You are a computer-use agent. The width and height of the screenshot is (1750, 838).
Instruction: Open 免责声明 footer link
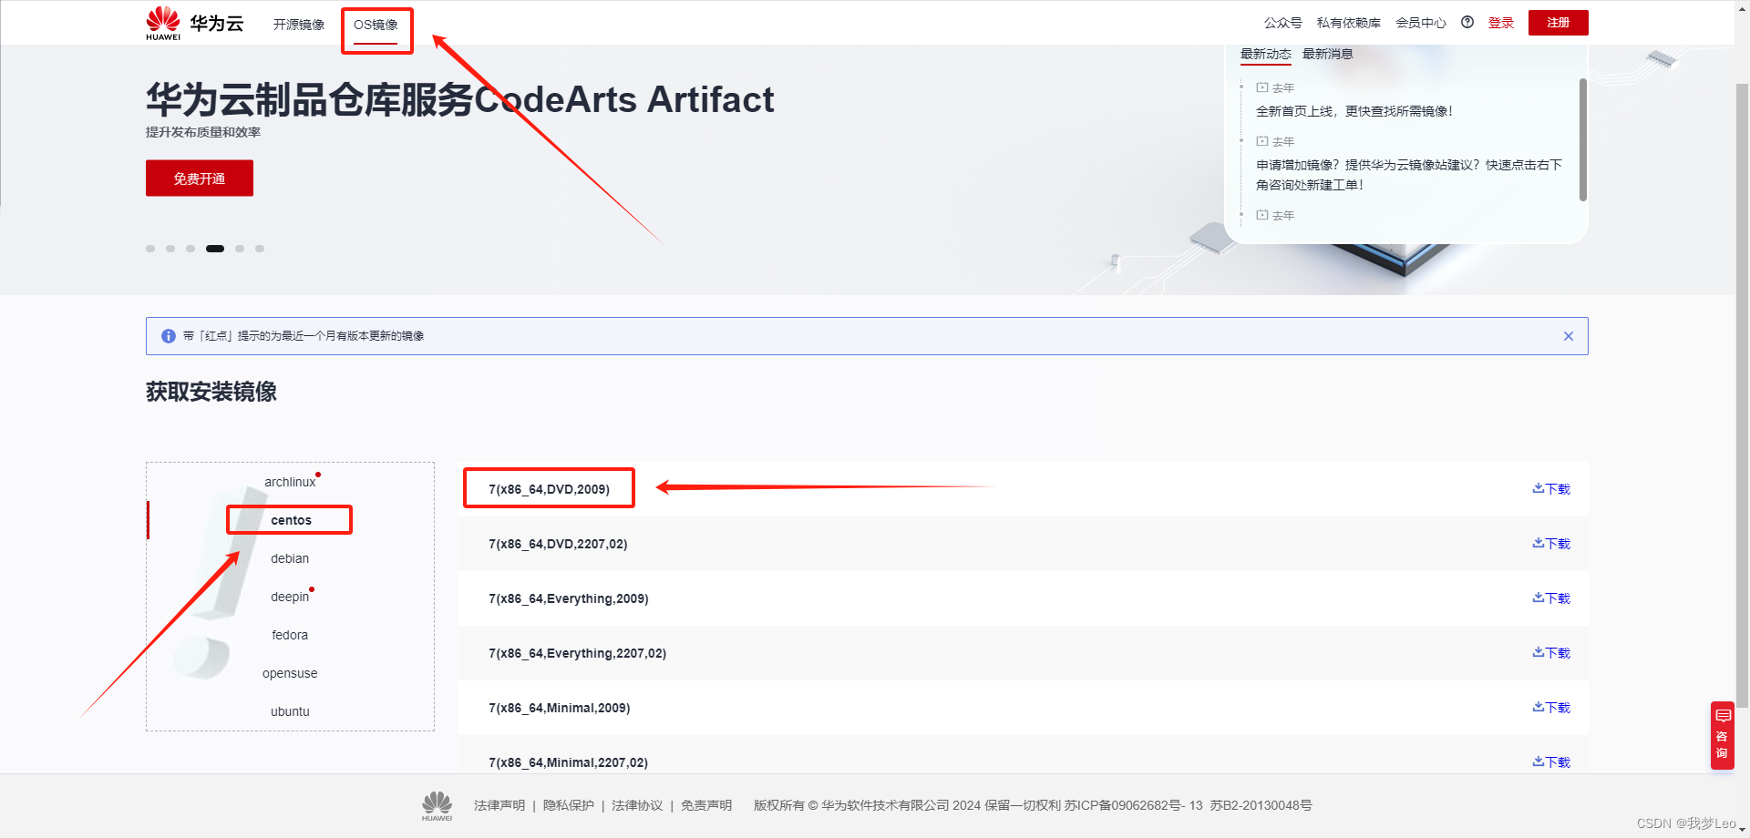point(706,805)
